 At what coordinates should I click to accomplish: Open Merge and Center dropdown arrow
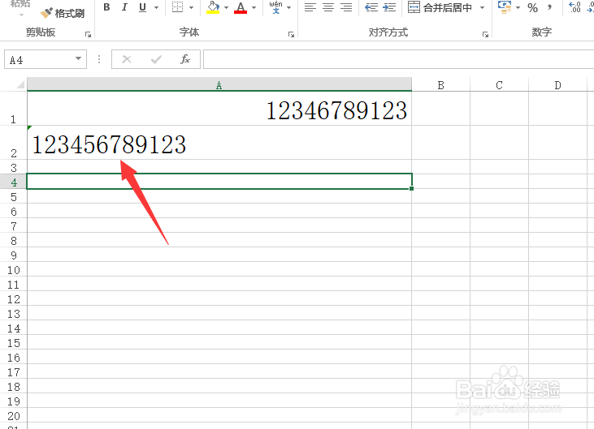point(482,7)
